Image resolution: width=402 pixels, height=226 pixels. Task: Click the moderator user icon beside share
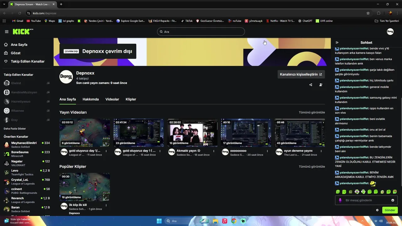point(321,85)
